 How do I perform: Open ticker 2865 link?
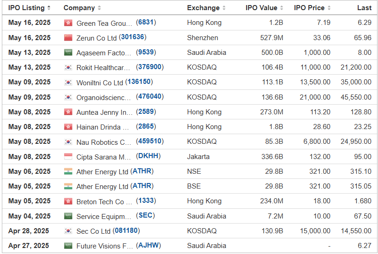tap(146, 126)
